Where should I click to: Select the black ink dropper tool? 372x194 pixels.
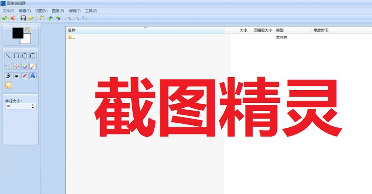[x=9, y=76]
